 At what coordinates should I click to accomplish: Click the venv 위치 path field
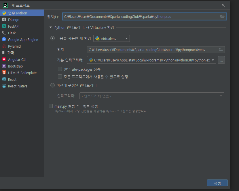pyautogui.click(x=156, y=50)
